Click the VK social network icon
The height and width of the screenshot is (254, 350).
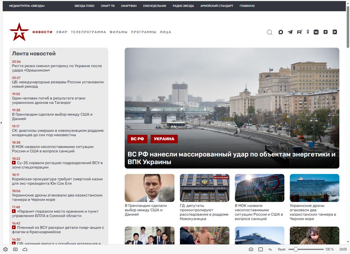coord(316,32)
